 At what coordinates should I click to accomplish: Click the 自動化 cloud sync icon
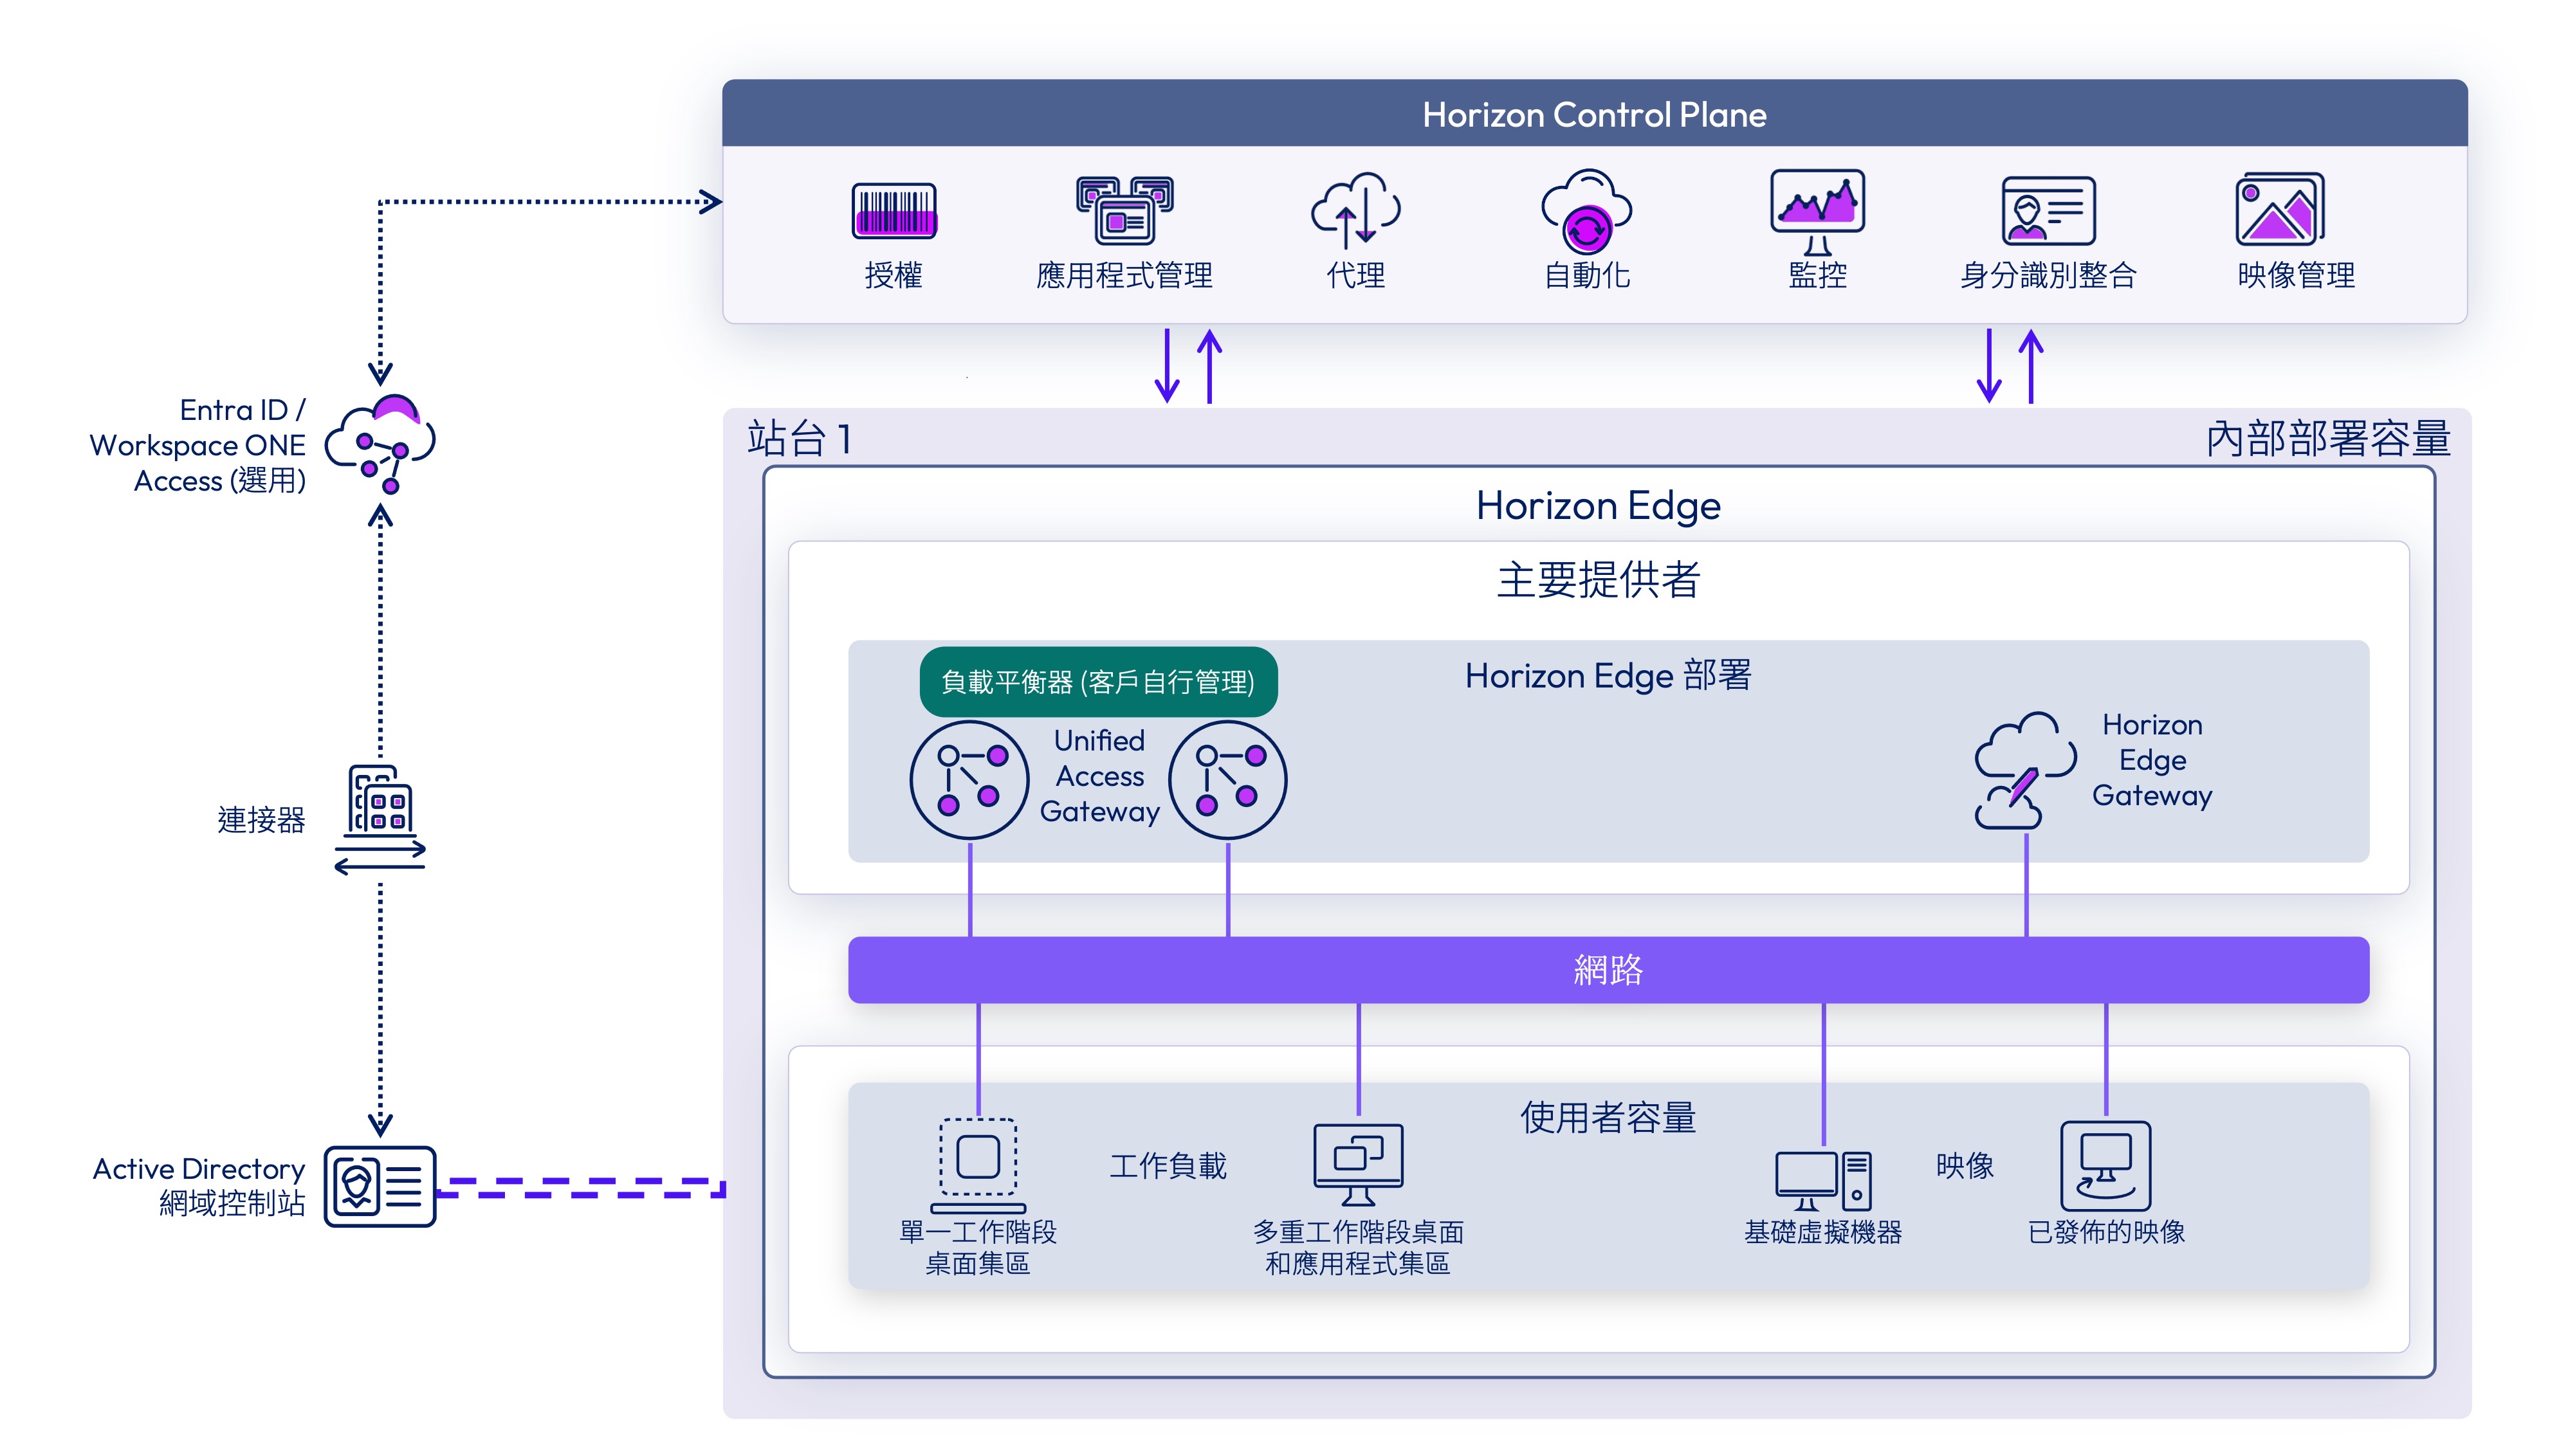pos(1586,211)
